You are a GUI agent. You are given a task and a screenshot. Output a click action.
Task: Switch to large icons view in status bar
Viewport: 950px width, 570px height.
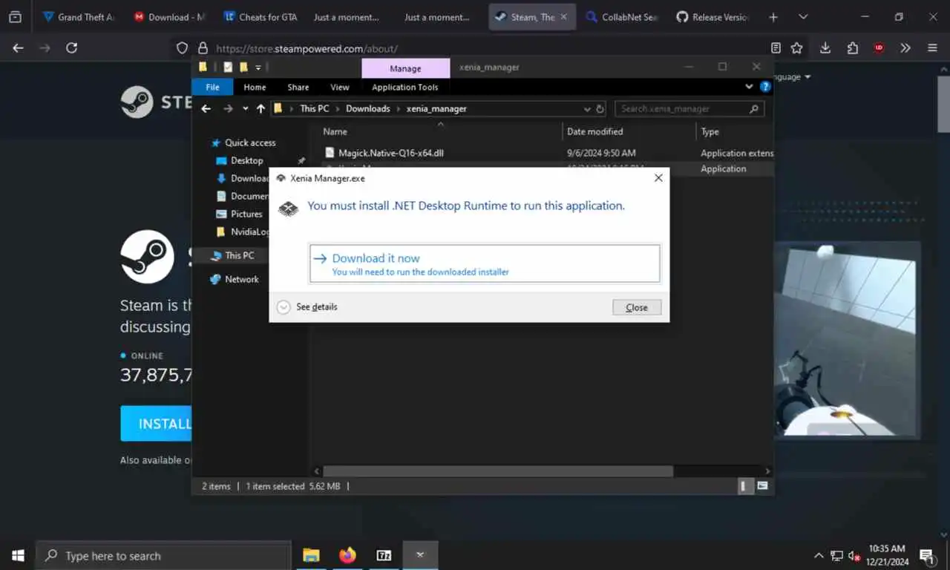[762, 486]
